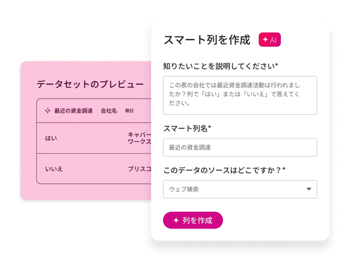349x261 pixels.
Task: Open the ウェブ検索 data source dropdown
Action: click(240, 189)
